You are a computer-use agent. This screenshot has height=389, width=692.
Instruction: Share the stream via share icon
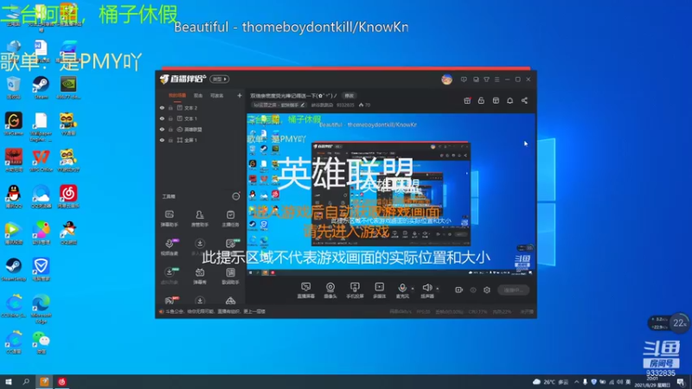(x=524, y=100)
